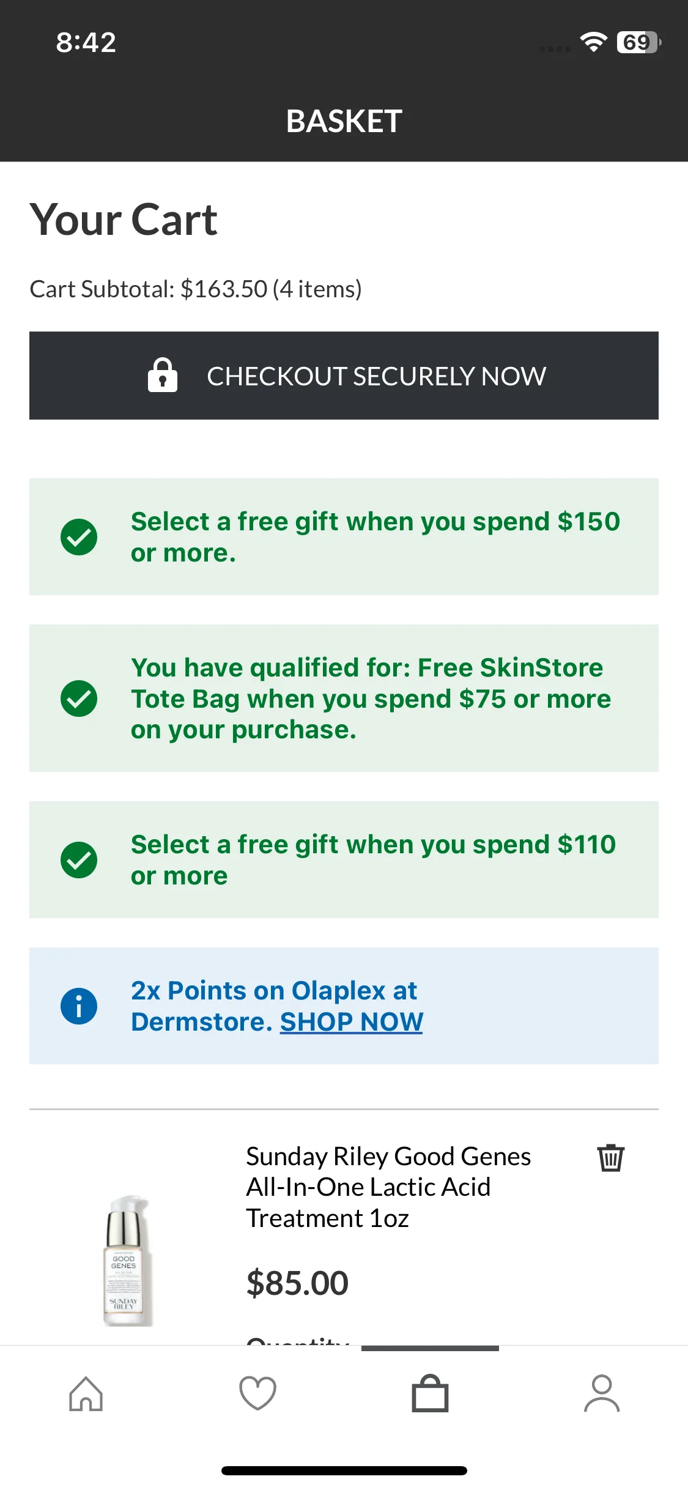Open the Sunday Riley Good Genes product title

388,1187
